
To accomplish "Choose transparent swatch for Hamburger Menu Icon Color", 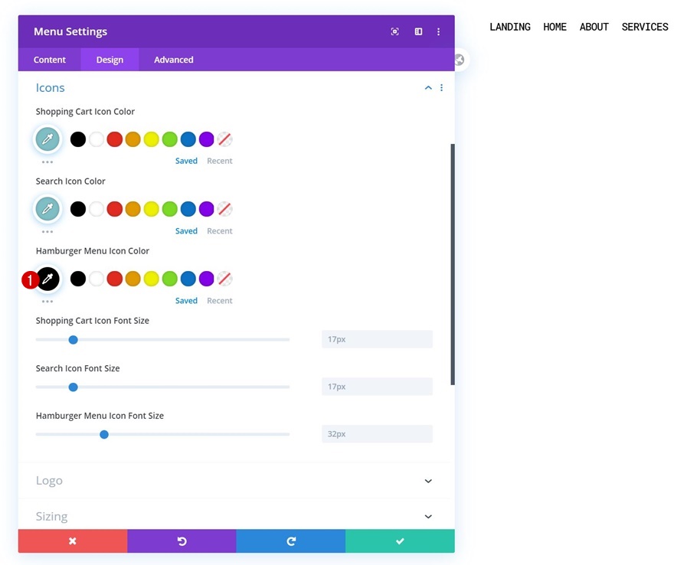I will coord(225,279).
